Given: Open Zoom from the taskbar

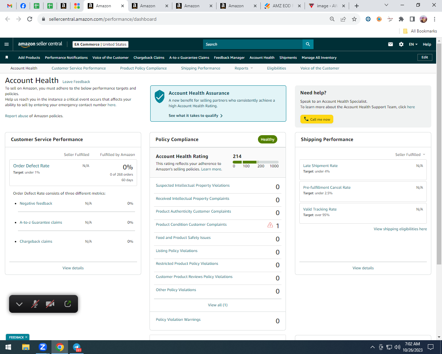Looking at the screenshot, I should coord(43,347).
